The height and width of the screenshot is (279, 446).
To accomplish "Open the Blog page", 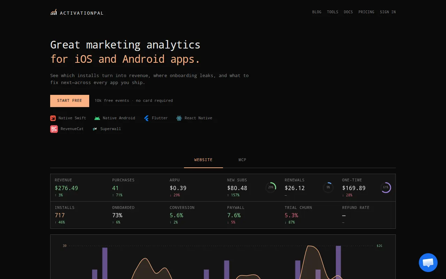I will tap(317, 12).
